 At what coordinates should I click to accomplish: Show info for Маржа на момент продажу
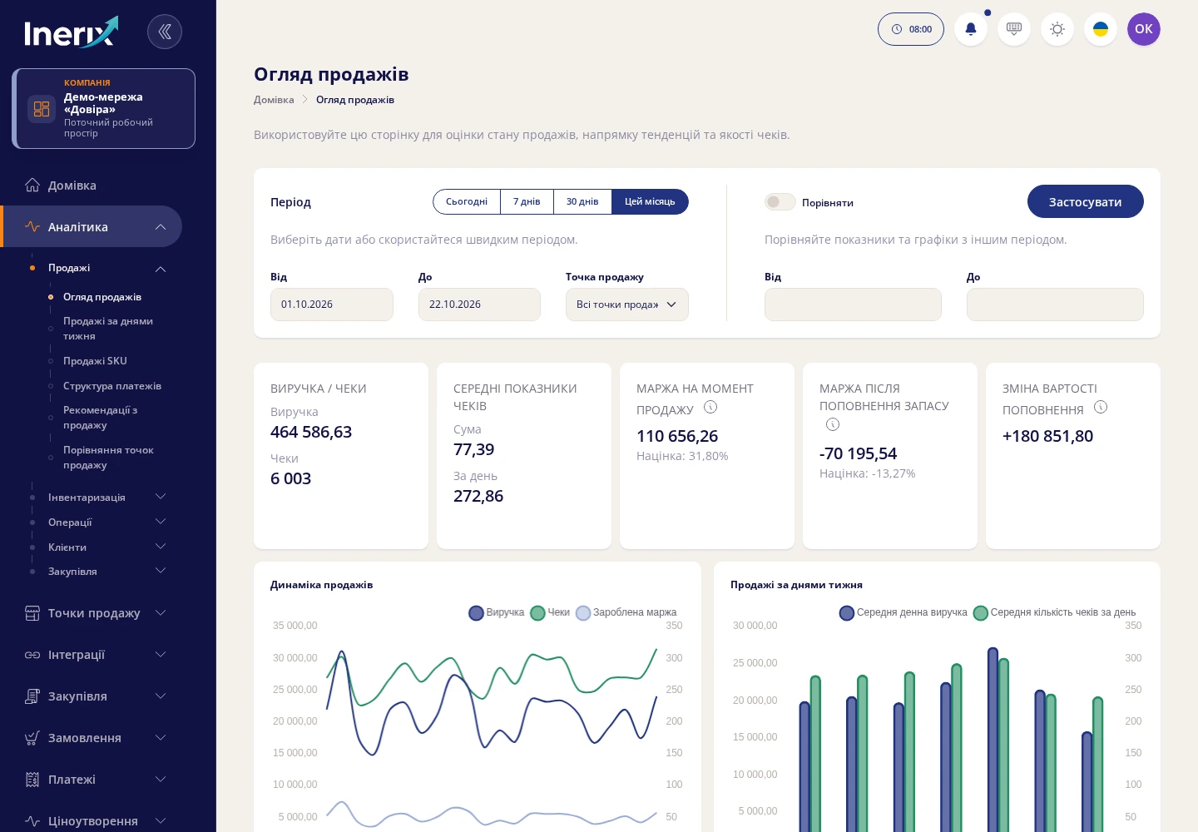click(x=710, y=407)
